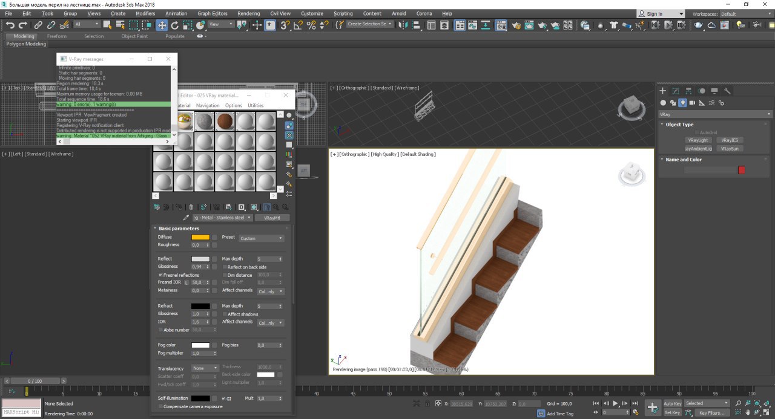Open the Rendered Frame Window icon
775x419 pixels.
pyautogui.click(x=529, y=25)
